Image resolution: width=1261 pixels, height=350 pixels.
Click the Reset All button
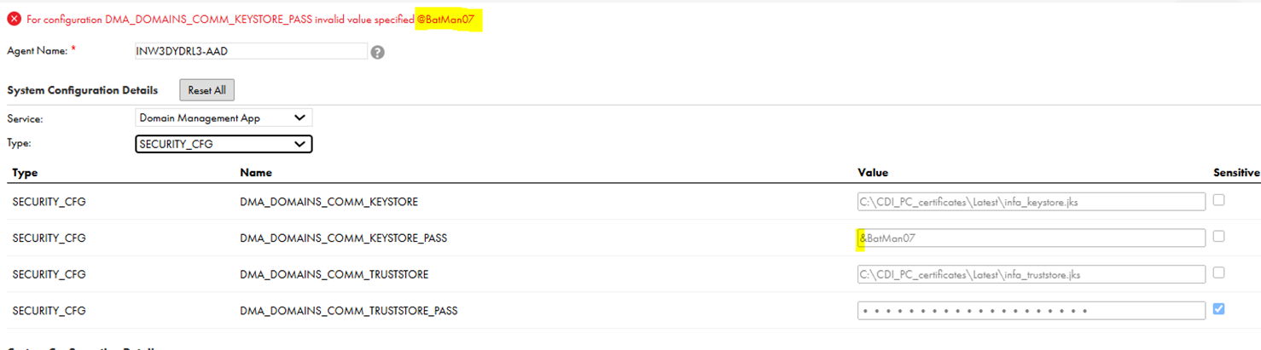[206, 90]
